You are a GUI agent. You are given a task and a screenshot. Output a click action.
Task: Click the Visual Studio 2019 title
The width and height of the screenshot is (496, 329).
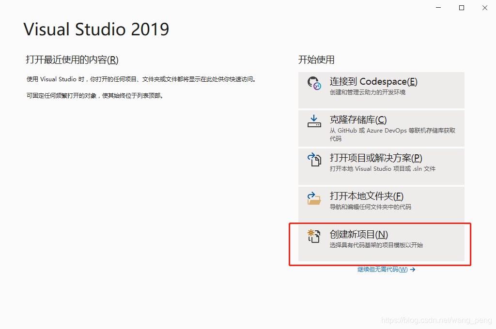point(96,29)
